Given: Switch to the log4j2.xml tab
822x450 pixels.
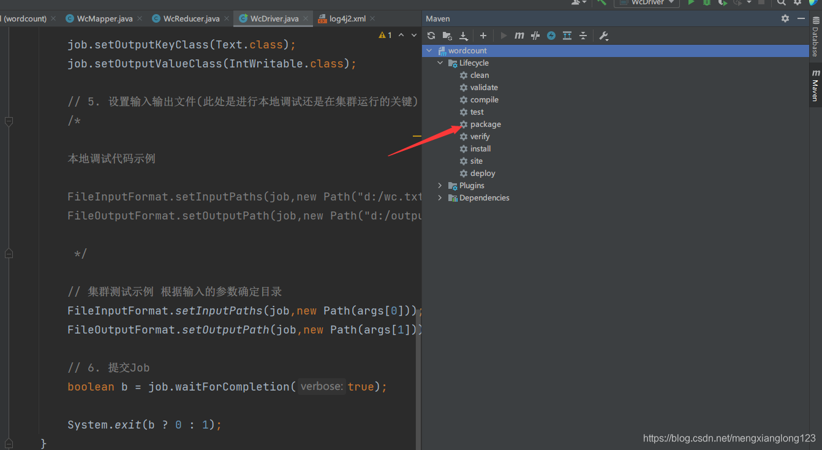Looking at the screenshot, I should (347, 18).
